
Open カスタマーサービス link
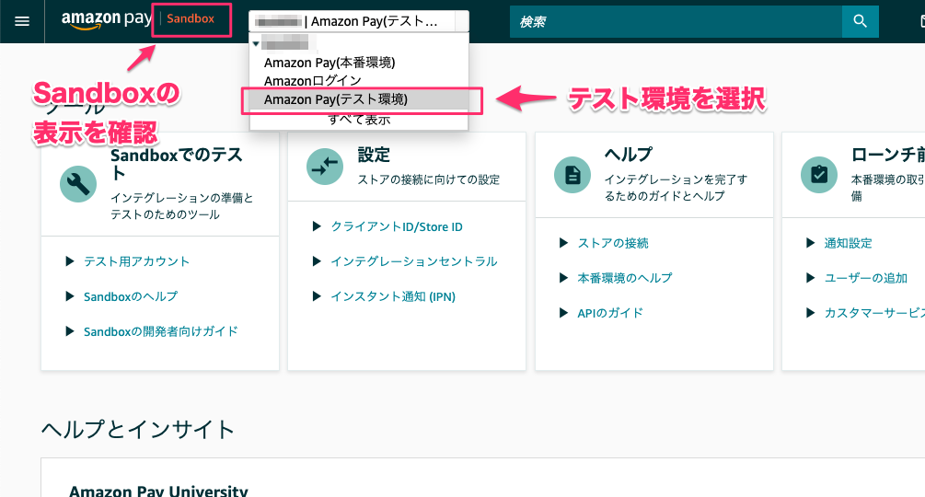(874, 313)
